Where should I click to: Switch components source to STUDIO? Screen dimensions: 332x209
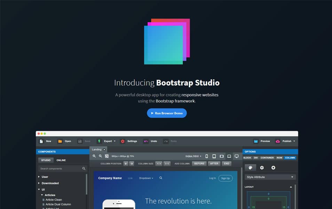[x=46, y=160]
